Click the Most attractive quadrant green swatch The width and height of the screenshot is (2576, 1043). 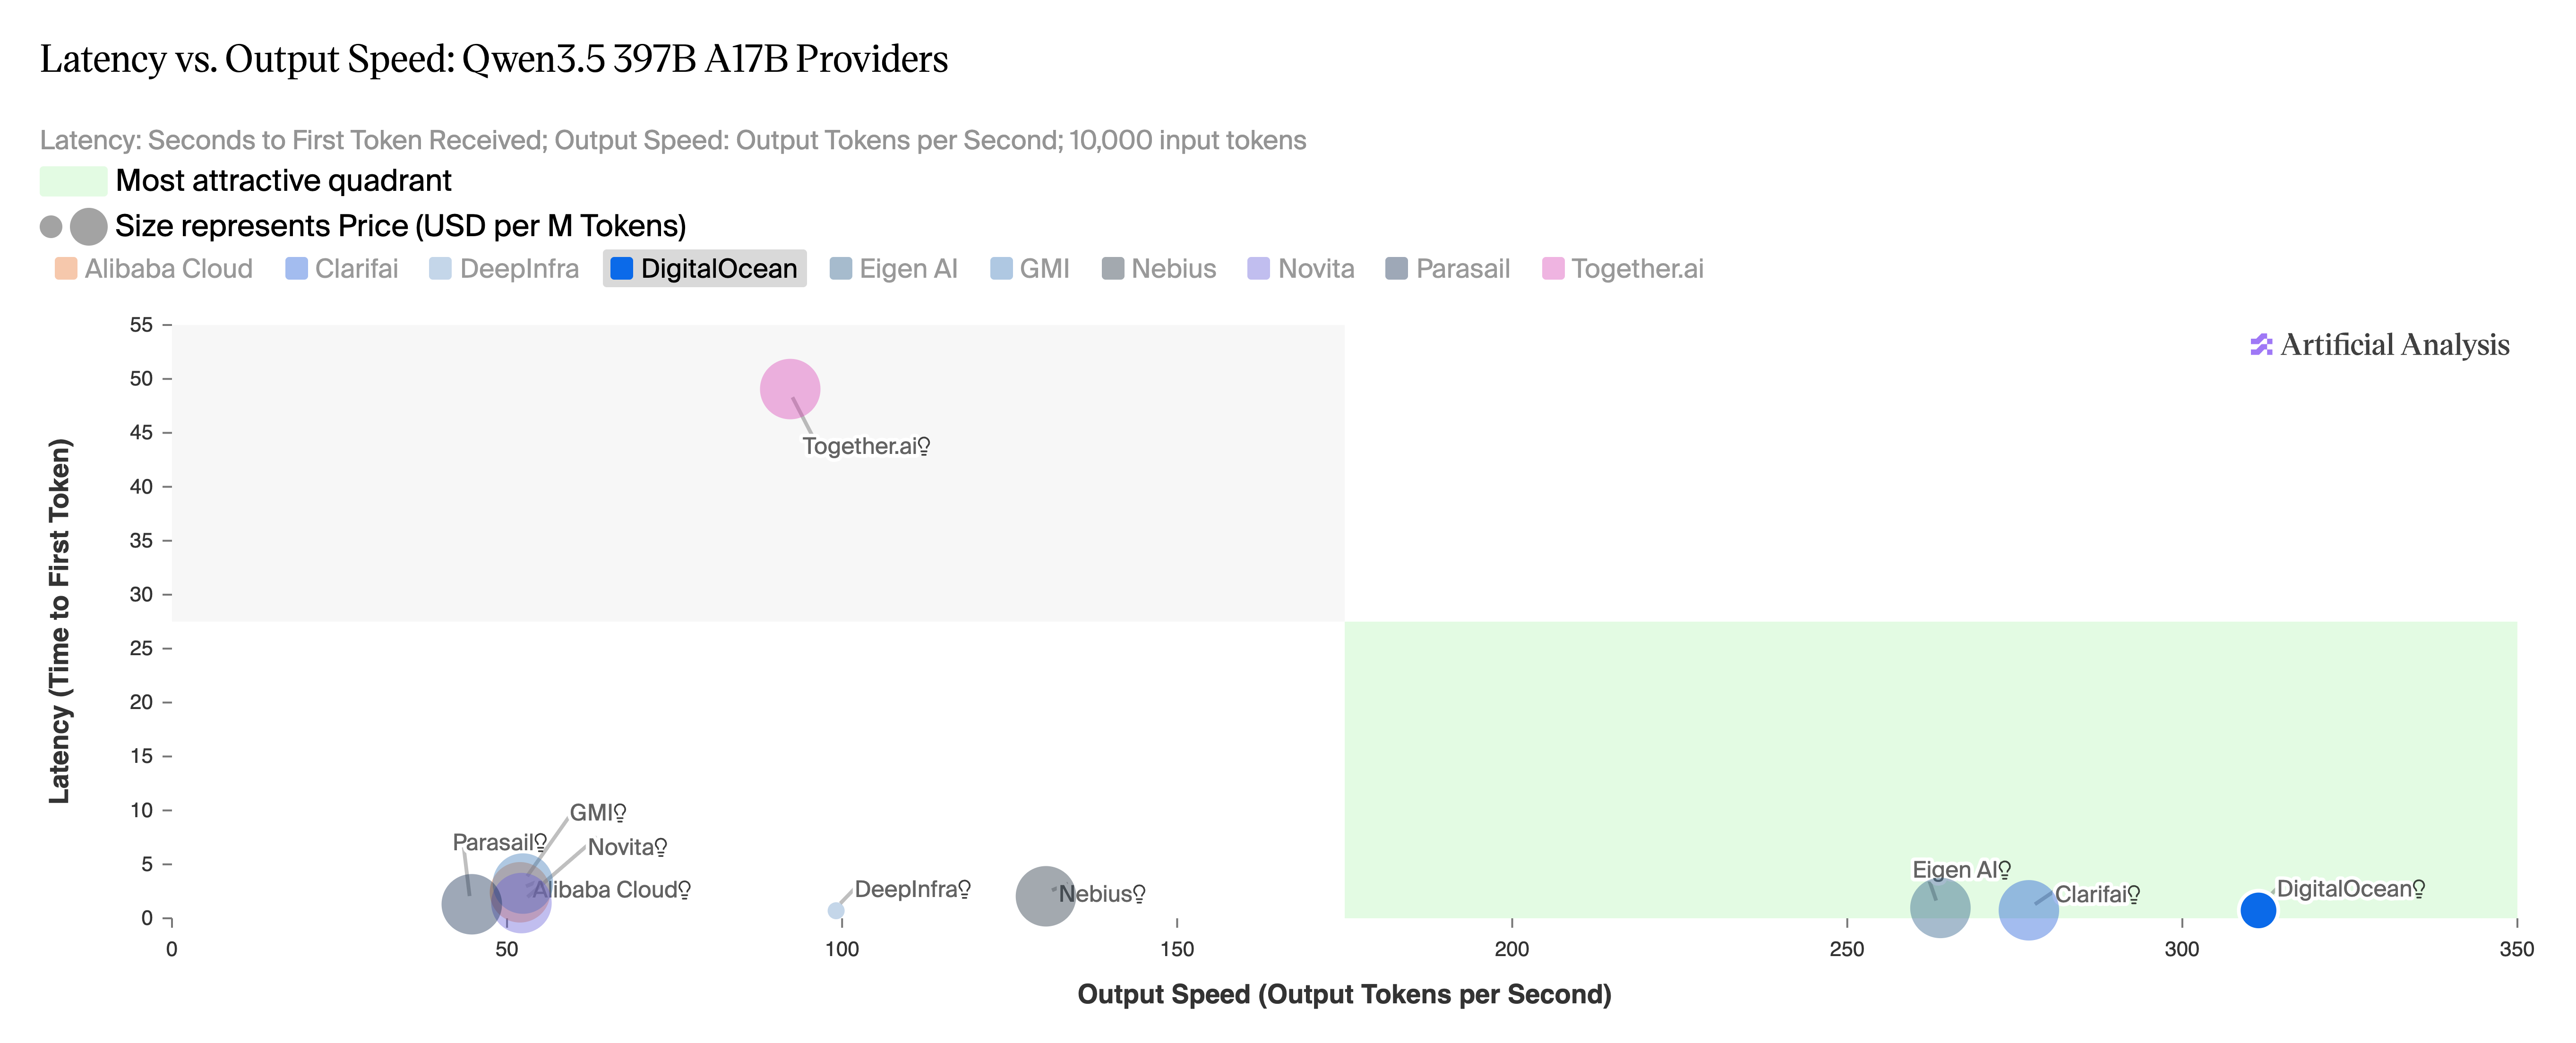(x=73, y=181)
